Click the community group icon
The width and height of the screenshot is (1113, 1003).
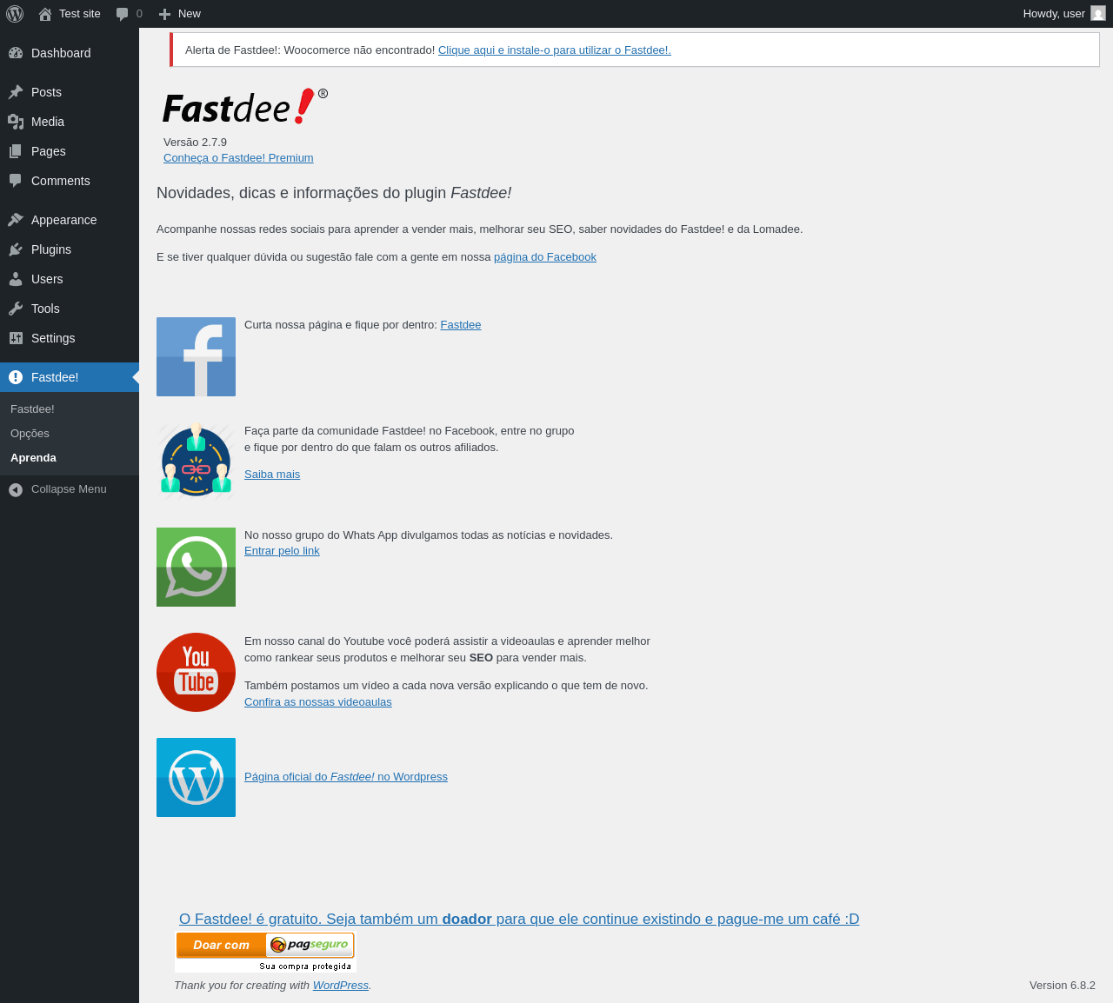click(x=196, y=462)
